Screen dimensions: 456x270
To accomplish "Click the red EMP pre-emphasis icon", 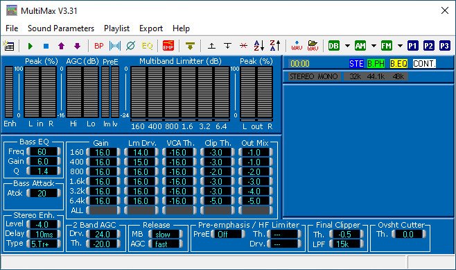I will (168, 46).
